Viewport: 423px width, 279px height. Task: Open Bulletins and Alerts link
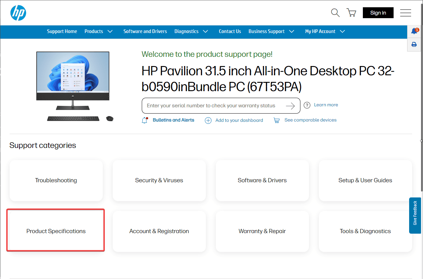coord(173,120)
